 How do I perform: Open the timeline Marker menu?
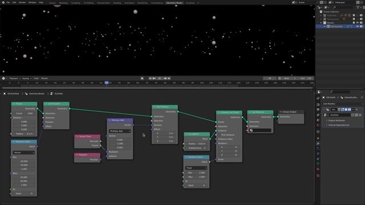pyautogui.click(x=44, y=79)
